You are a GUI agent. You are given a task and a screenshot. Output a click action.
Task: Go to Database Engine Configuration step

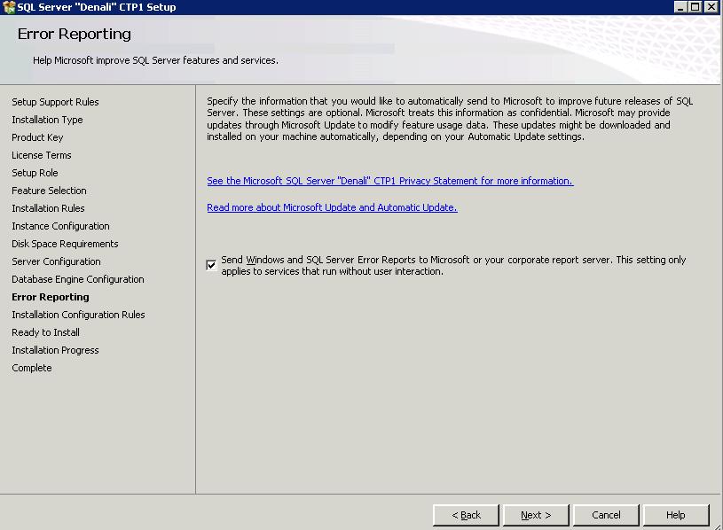click(77, 279)
